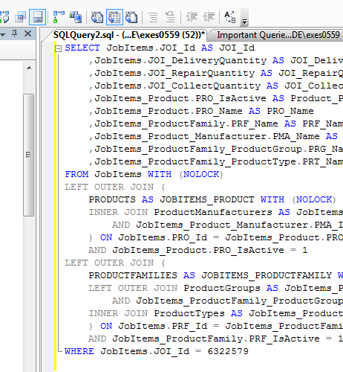
Task: Close the docked side panel
Action: coord(28,33)
